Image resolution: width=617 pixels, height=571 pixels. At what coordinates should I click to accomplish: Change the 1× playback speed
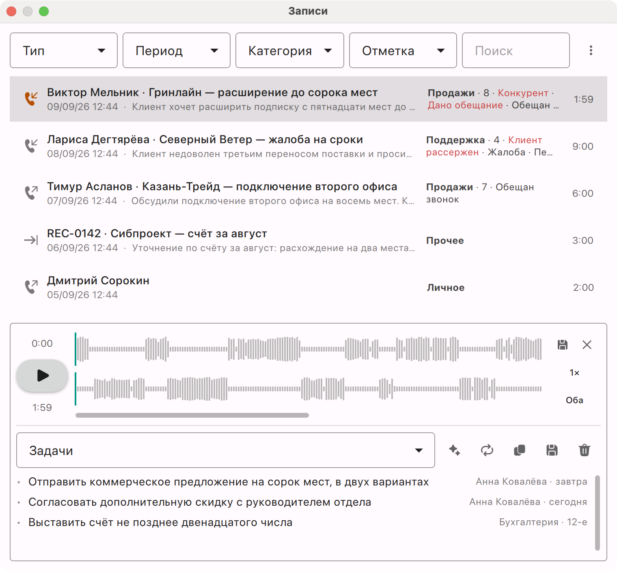(574, 373)
